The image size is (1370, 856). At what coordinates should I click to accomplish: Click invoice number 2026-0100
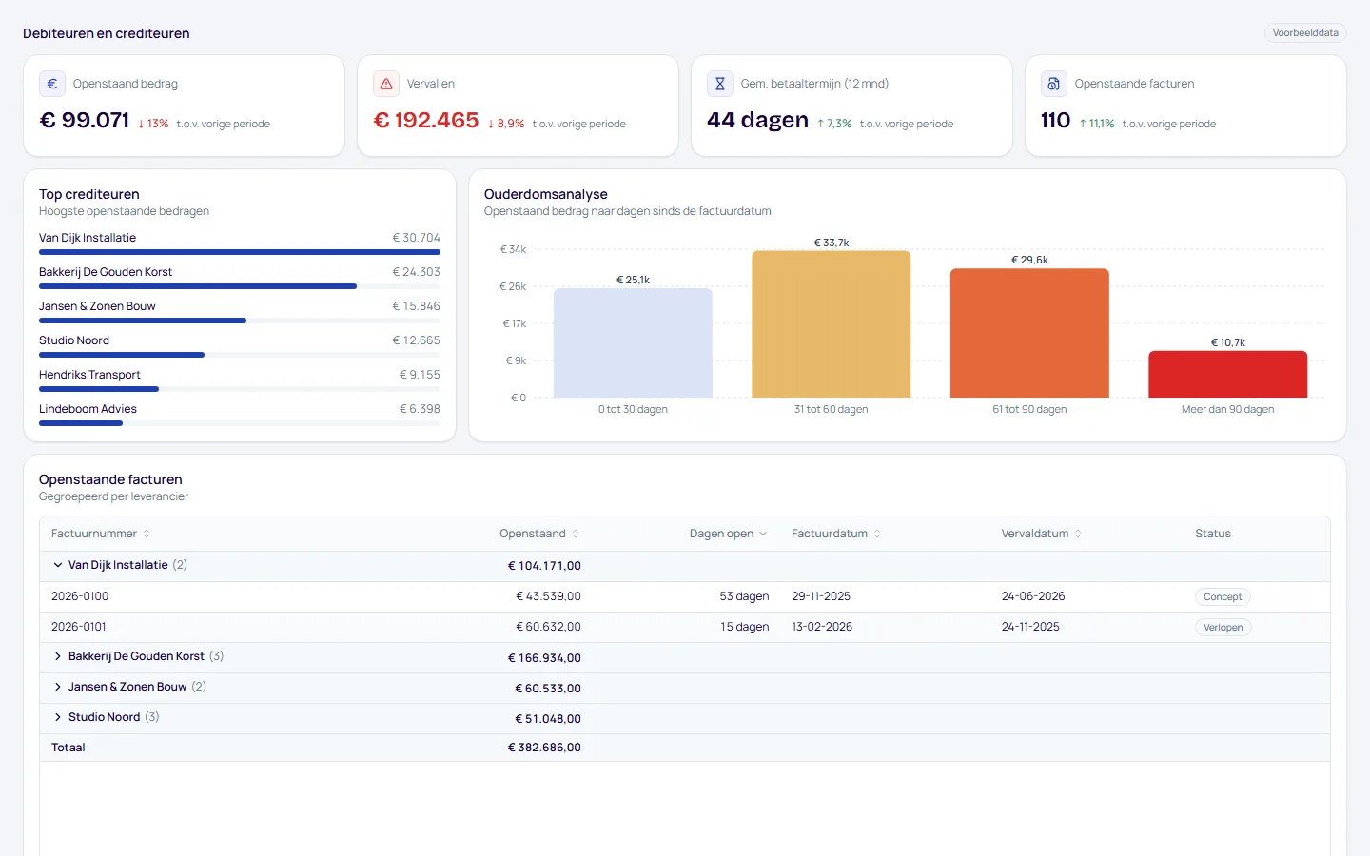tap(80, 596)
